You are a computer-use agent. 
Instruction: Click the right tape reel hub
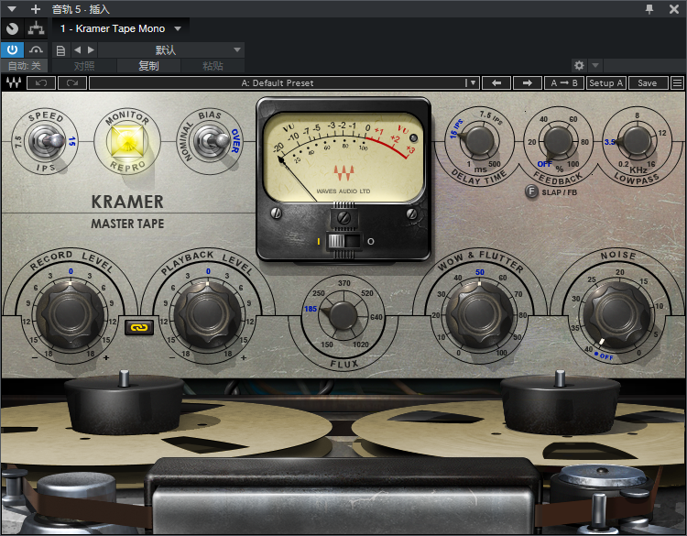[x=560, y=402]
